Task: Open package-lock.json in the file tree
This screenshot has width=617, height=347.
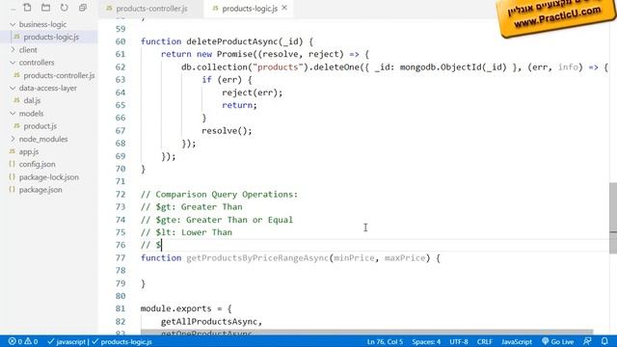Action: pos(49,177)
